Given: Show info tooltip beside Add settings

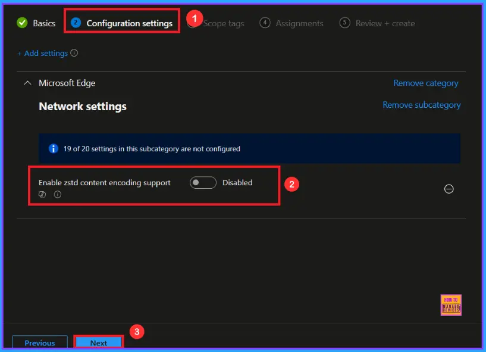Looking at the screenshot, I should click(74, 53).
